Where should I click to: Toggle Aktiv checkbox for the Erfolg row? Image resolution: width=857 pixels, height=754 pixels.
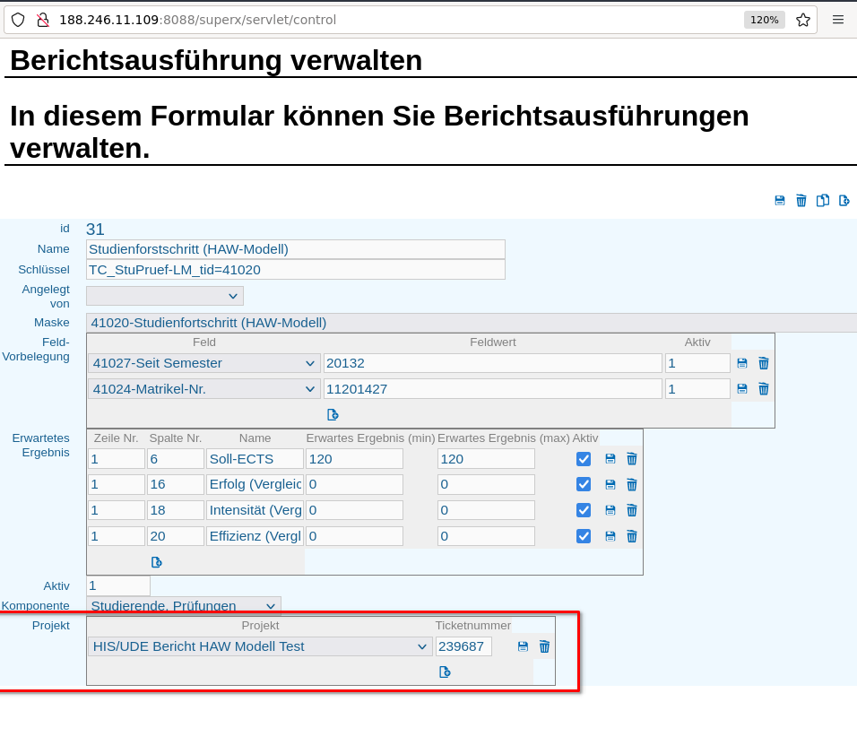(x=584, y=484)
